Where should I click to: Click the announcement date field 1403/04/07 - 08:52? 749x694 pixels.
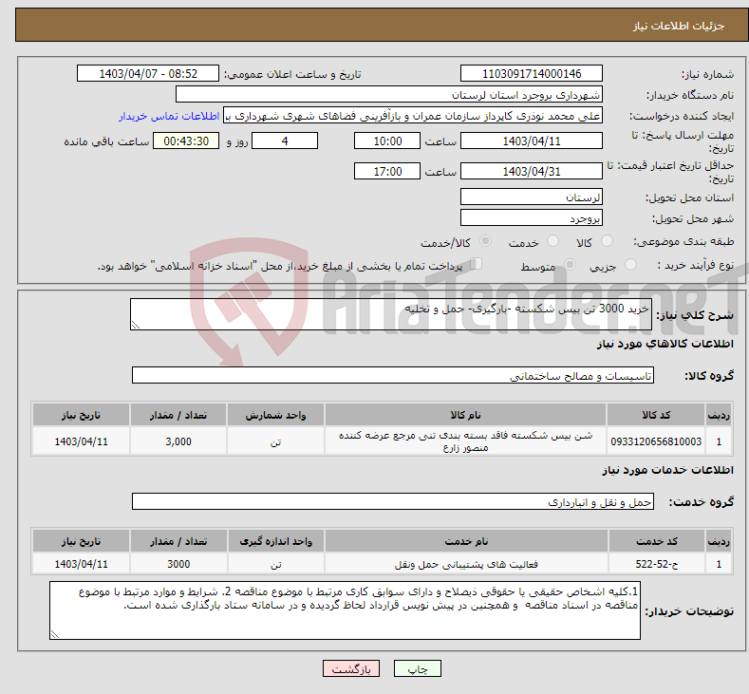pos(147,73)
